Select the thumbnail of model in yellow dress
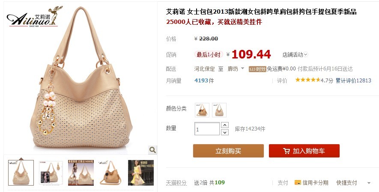Image resolution: width=379 pixels, height=192 pixels. tap(141, 173)
